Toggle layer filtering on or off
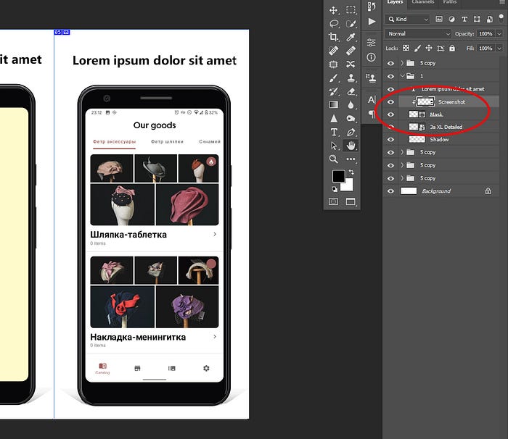Viewport: 508px width, 439px height. 501,18
